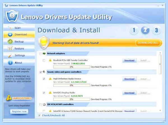Viewport: 168px width, 125px height.
Task: Click the Register now button
Action: 19,111
